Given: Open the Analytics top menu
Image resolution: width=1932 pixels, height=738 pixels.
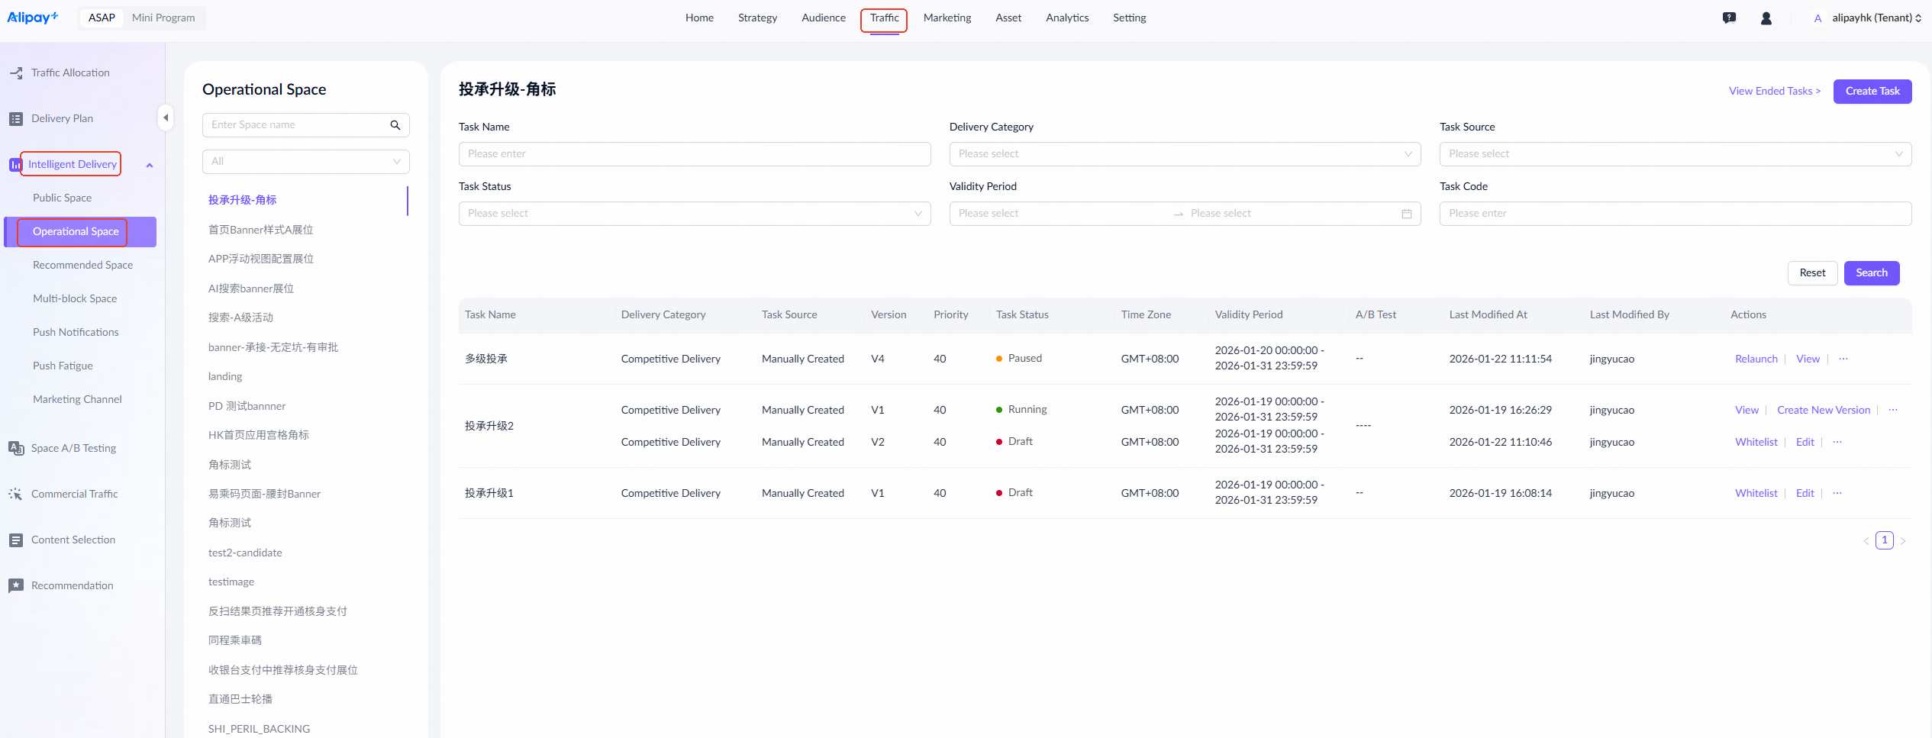Looking at the screenshot, I should [x=1066, y=18].
